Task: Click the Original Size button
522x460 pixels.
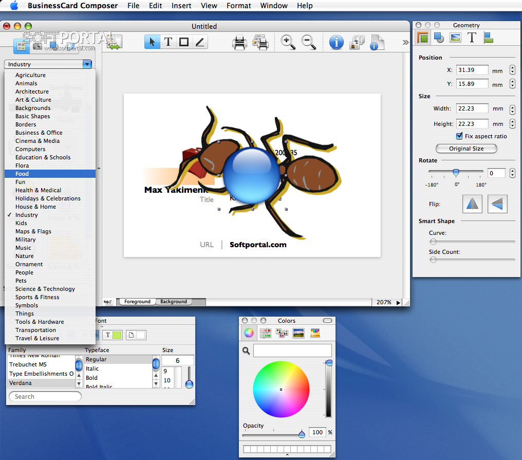Action: tap(466, 149)
